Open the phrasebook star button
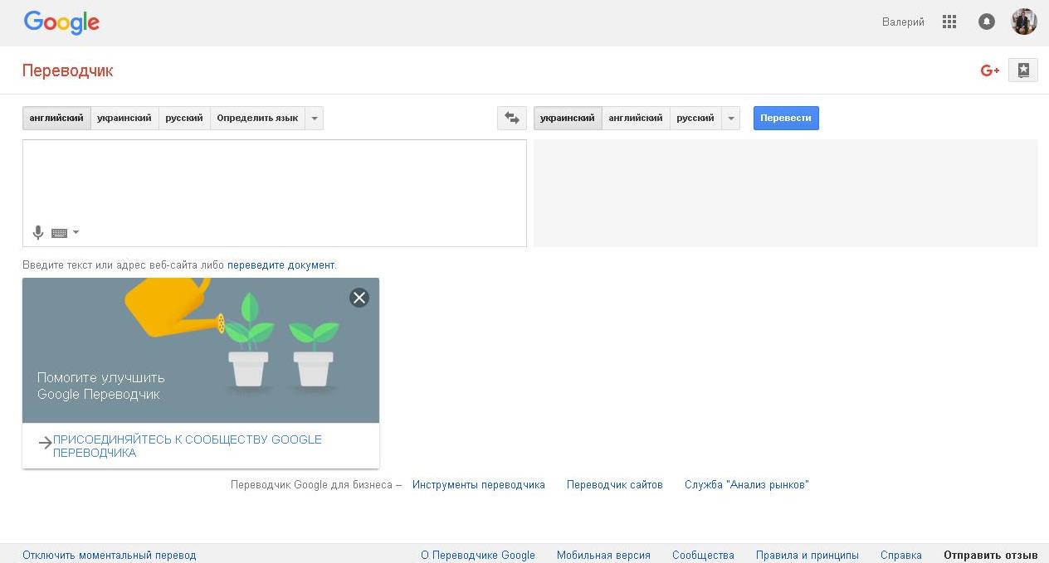 1023,70
